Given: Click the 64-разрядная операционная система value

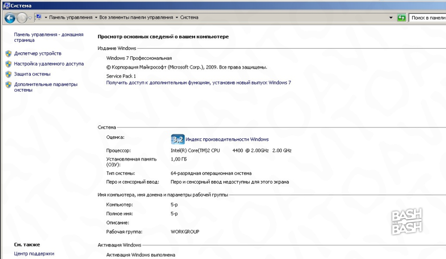Looking at the screenshot, I should [211, 173].
